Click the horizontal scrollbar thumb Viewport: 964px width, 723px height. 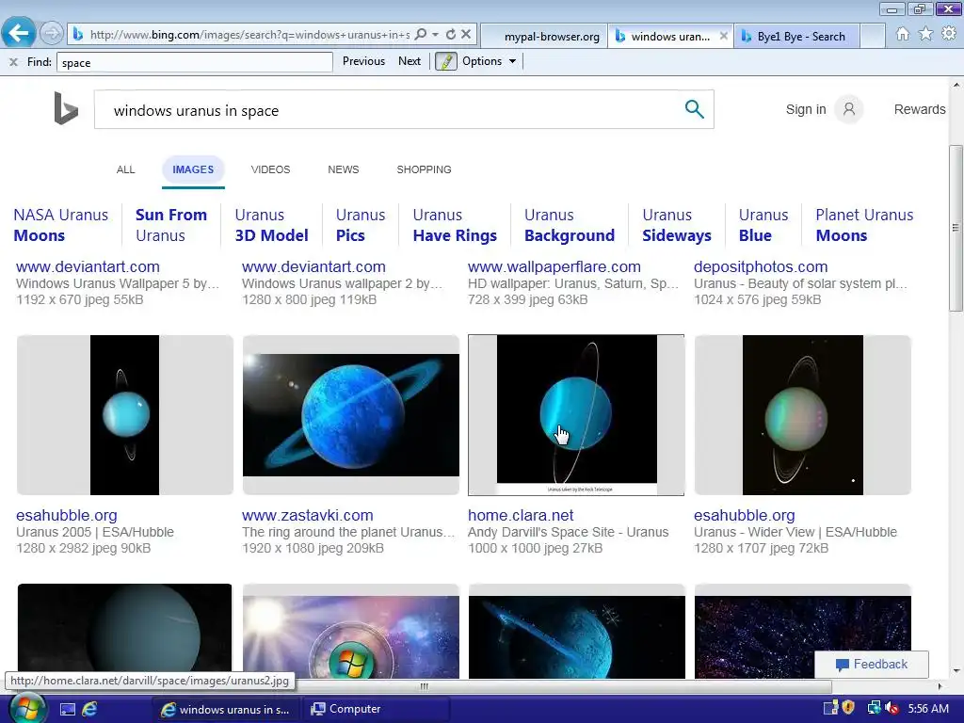point(425,686)
